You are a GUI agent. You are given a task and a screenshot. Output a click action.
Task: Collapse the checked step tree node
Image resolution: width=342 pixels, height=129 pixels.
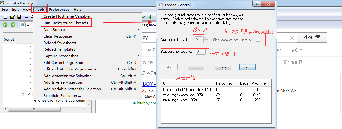23,94
